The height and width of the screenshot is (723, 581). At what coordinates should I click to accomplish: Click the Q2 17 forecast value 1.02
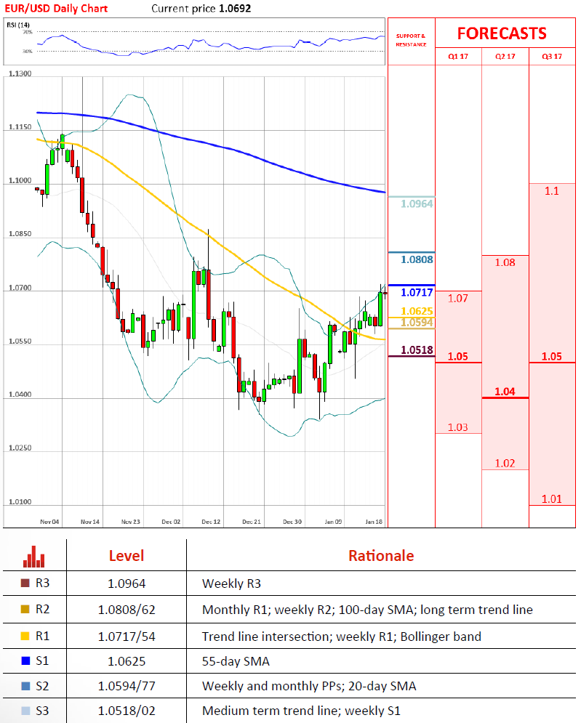click(x=505, y=464)
